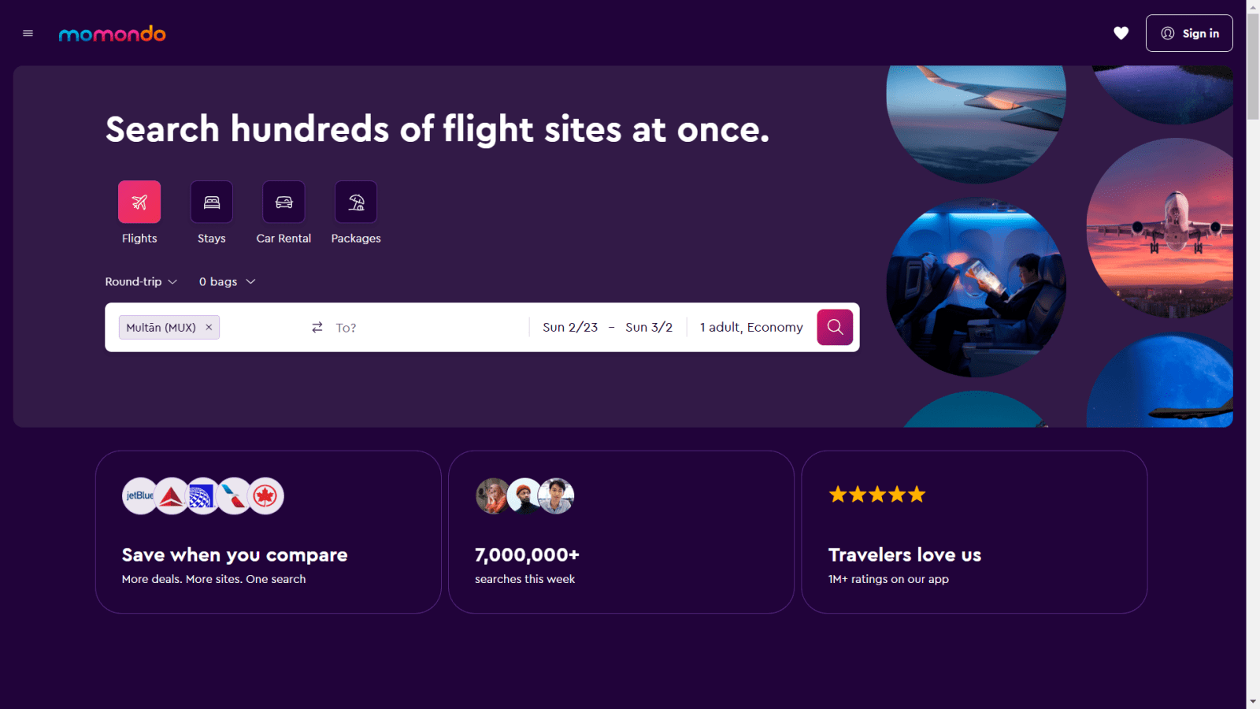Open the 0 bags dropdown
Screen dimensions: 1260x709
227,282
